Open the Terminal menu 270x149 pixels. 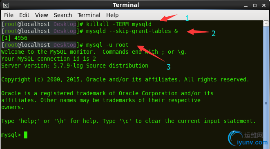coord(89,15)
